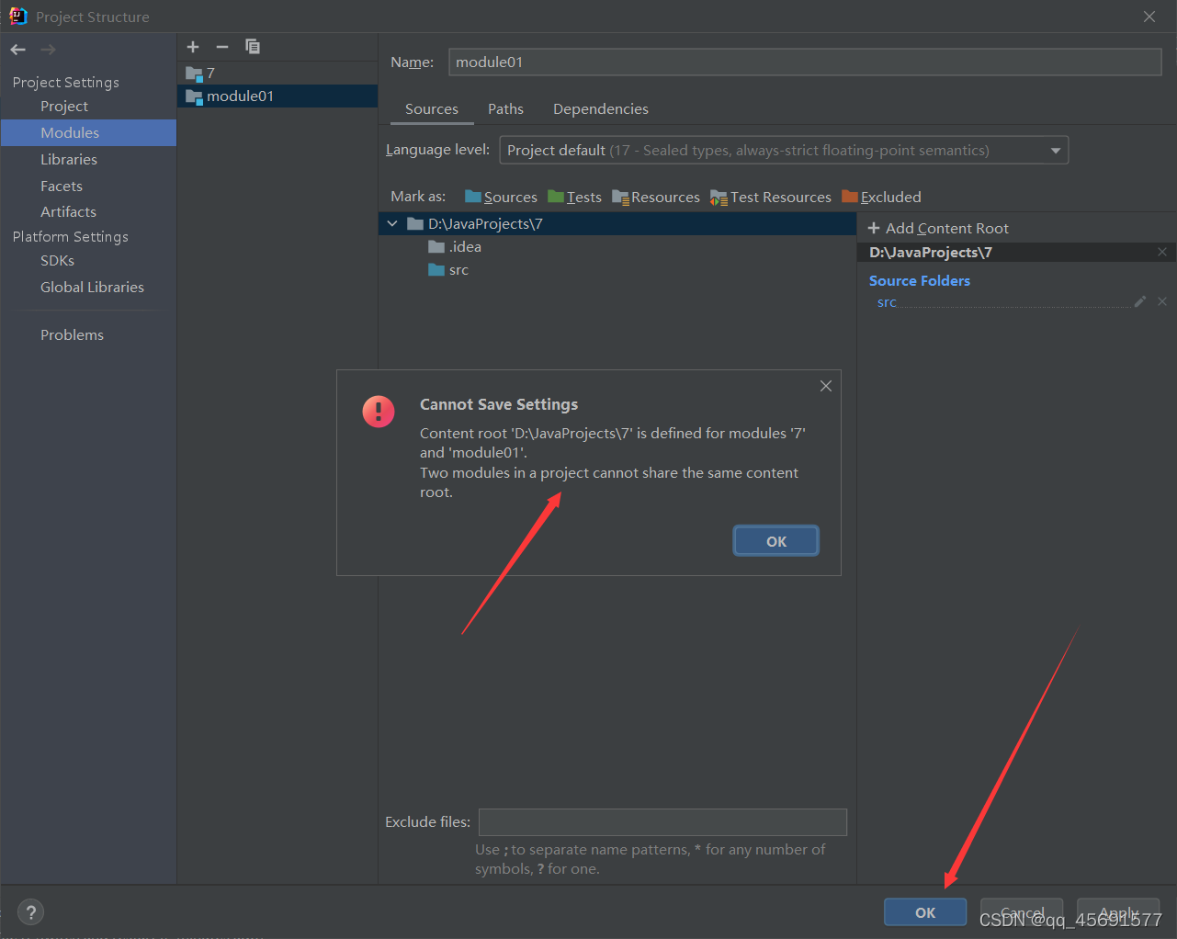
Task: Click OK in the error dialog
Action: (x=775, y=541)
